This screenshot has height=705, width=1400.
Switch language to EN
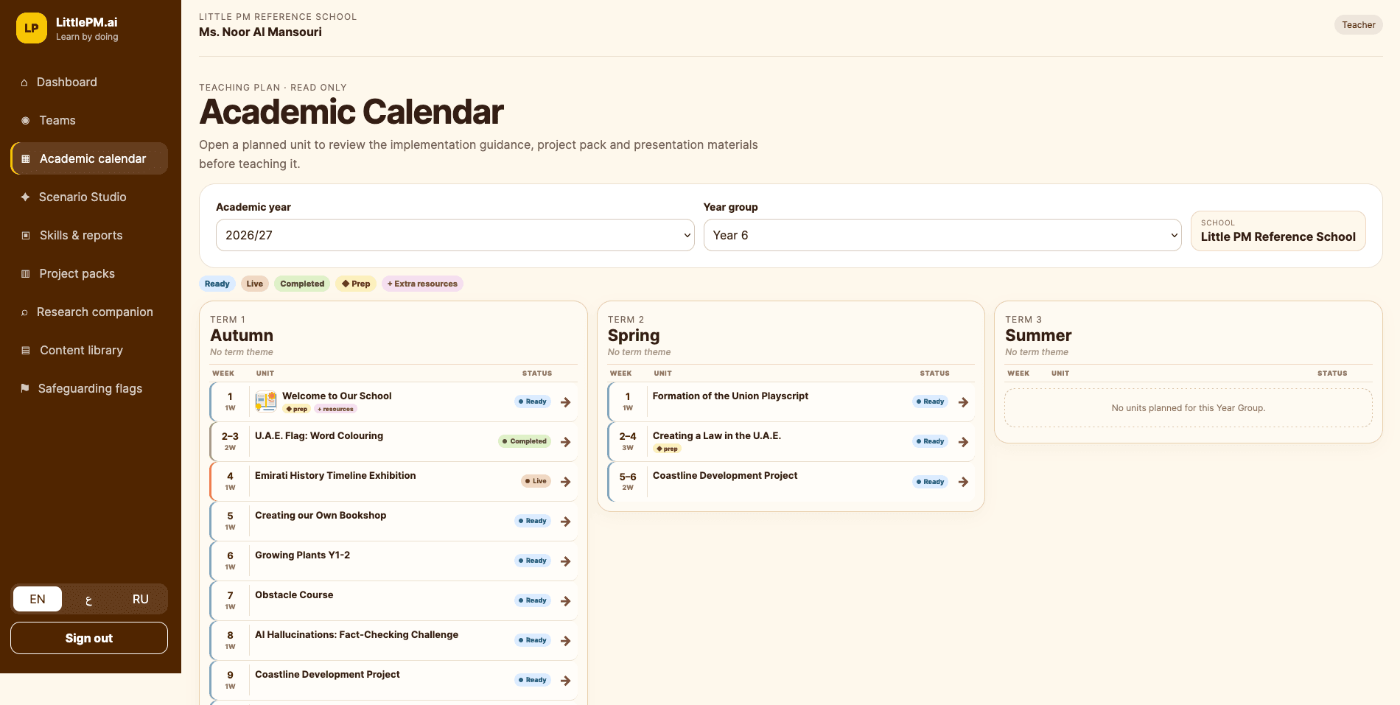pyautogui.click(x=38, y=599)
